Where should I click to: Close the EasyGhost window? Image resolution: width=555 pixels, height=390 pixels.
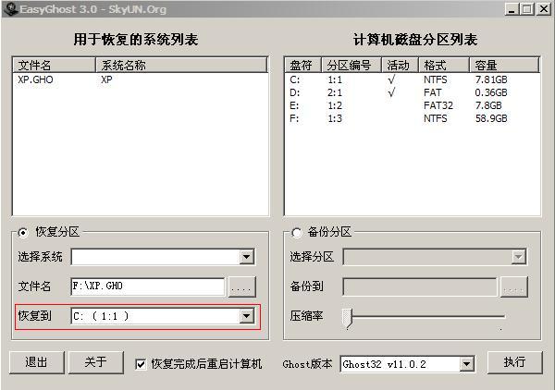click(x=544, y=9)
